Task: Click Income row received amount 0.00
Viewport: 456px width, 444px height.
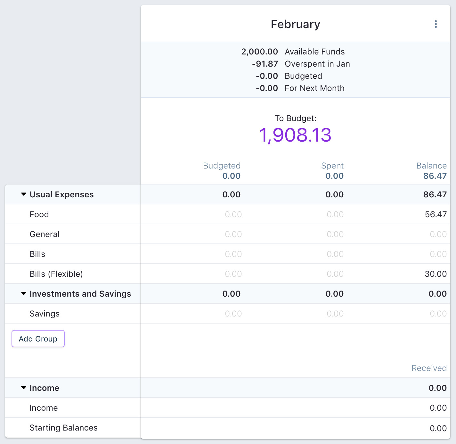Action: click(438, 408)
